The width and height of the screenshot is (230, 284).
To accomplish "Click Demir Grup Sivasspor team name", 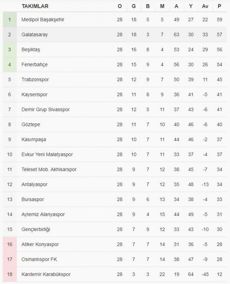I will click(x=45, y=109).
